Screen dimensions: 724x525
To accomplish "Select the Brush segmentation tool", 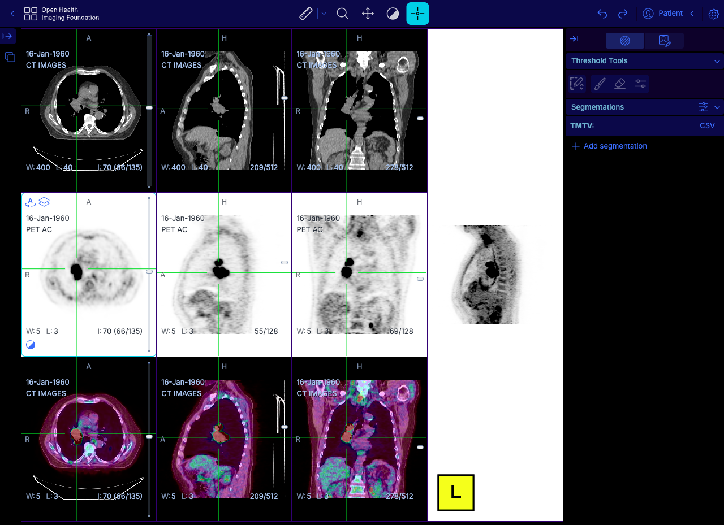I will pos(600,84).
